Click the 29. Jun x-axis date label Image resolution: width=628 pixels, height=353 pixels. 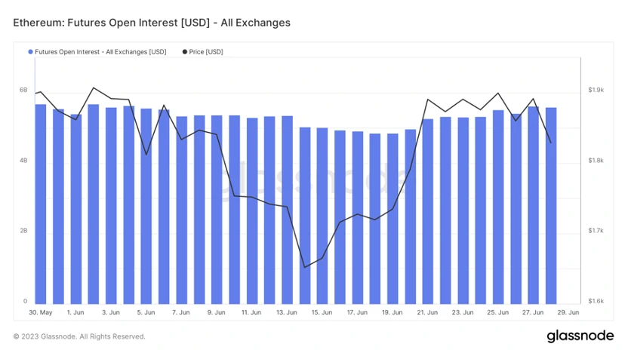tap(568, 312)
